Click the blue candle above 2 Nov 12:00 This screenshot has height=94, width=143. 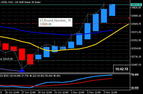88,31
